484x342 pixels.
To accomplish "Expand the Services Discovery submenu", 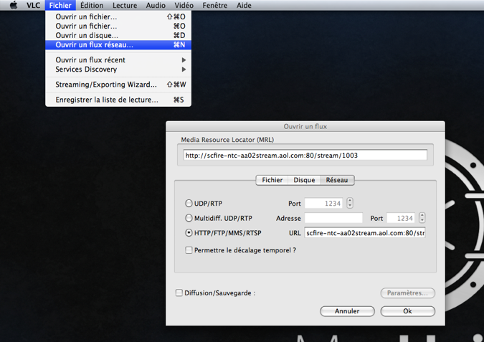I will [86, 70].
